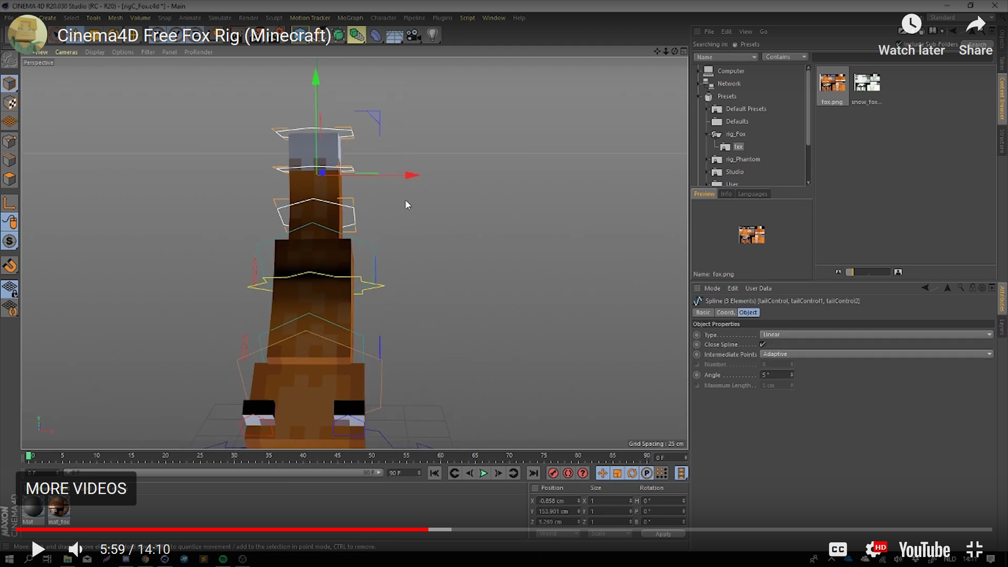The width and height of the screenshot is (1008, 567).
Task: Switch to the Basic tab
Action: (702, 312)
